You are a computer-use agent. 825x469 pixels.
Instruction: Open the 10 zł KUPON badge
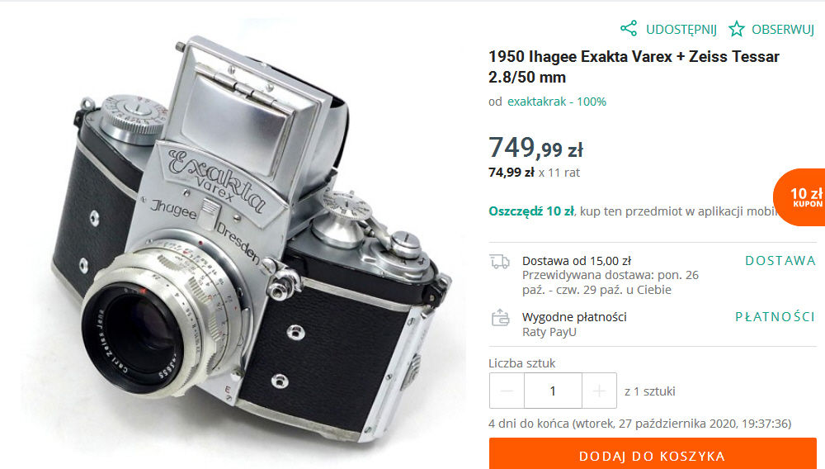coord(799,197)
